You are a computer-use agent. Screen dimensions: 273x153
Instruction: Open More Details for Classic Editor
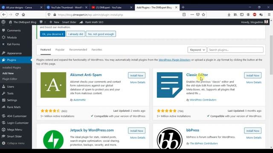pyautogui.click(x=254, y=82)
